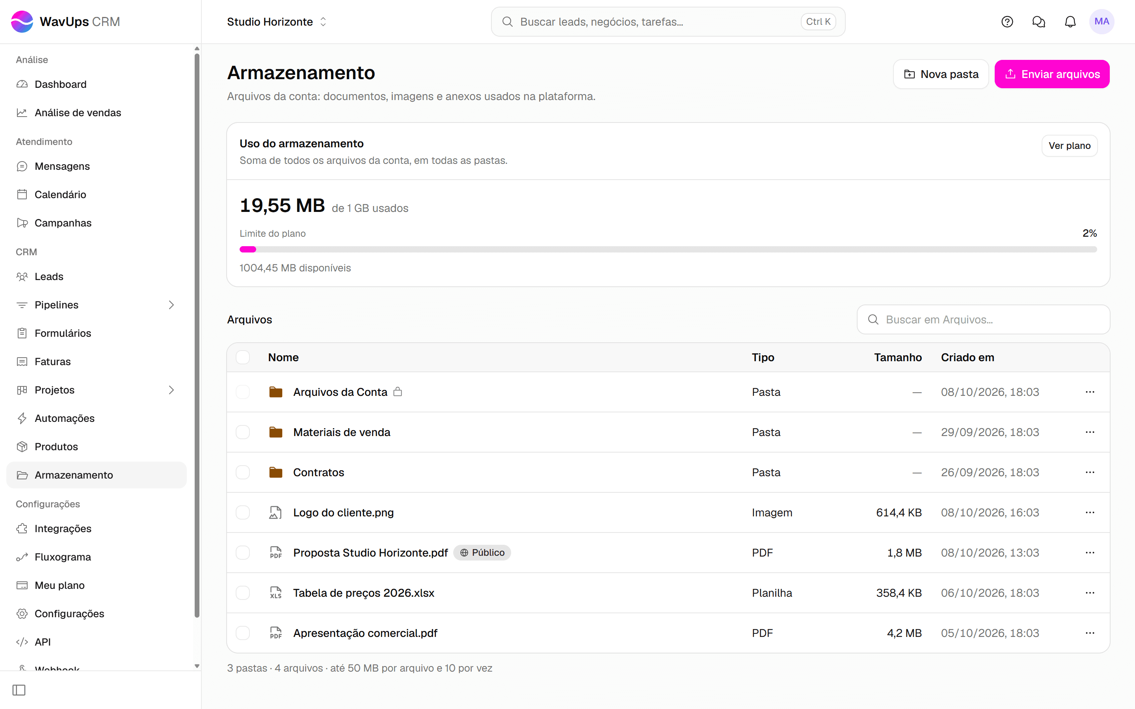Open more options for Materiais de venda
This screenshot has height=709, width=1135.
1090,432
